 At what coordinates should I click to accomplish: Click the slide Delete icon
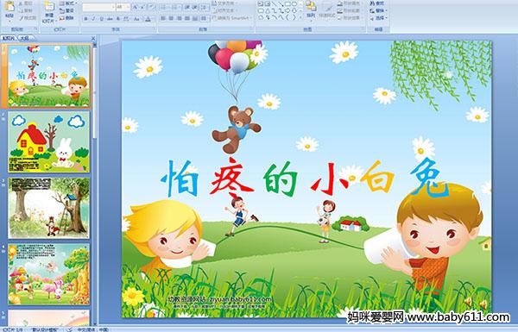(62, 18)
